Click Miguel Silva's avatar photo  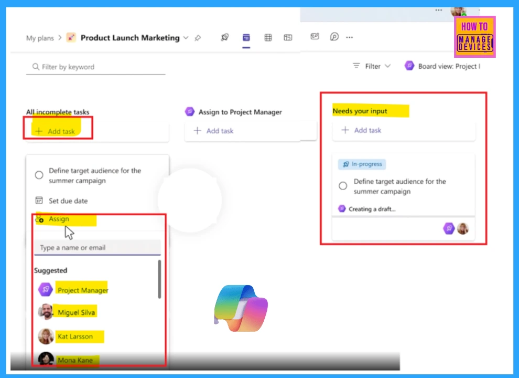[46, 312]
